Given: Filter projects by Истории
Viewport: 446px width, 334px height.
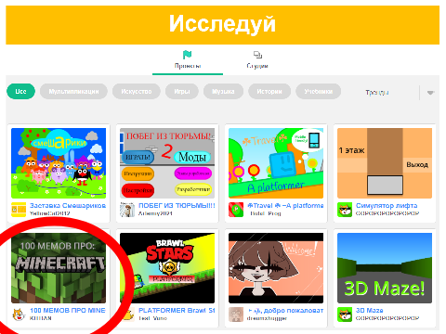Looking at the screenshot, I should click(269, 92).
